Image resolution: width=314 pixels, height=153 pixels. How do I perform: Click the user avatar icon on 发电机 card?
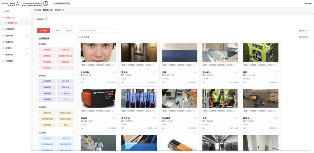82,128
